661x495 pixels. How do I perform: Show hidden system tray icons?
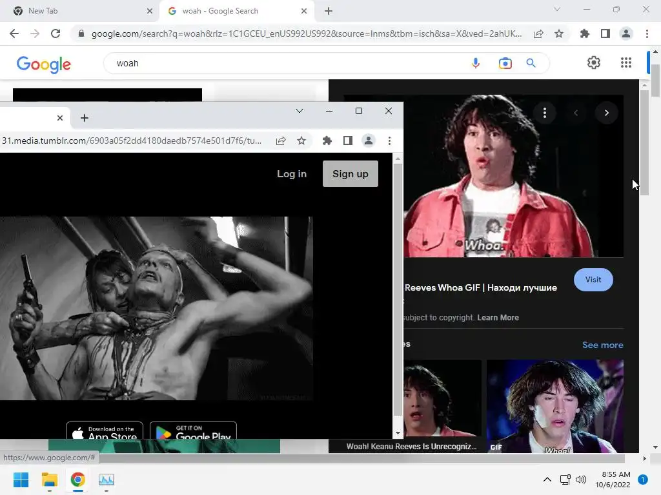pos(547,480)
